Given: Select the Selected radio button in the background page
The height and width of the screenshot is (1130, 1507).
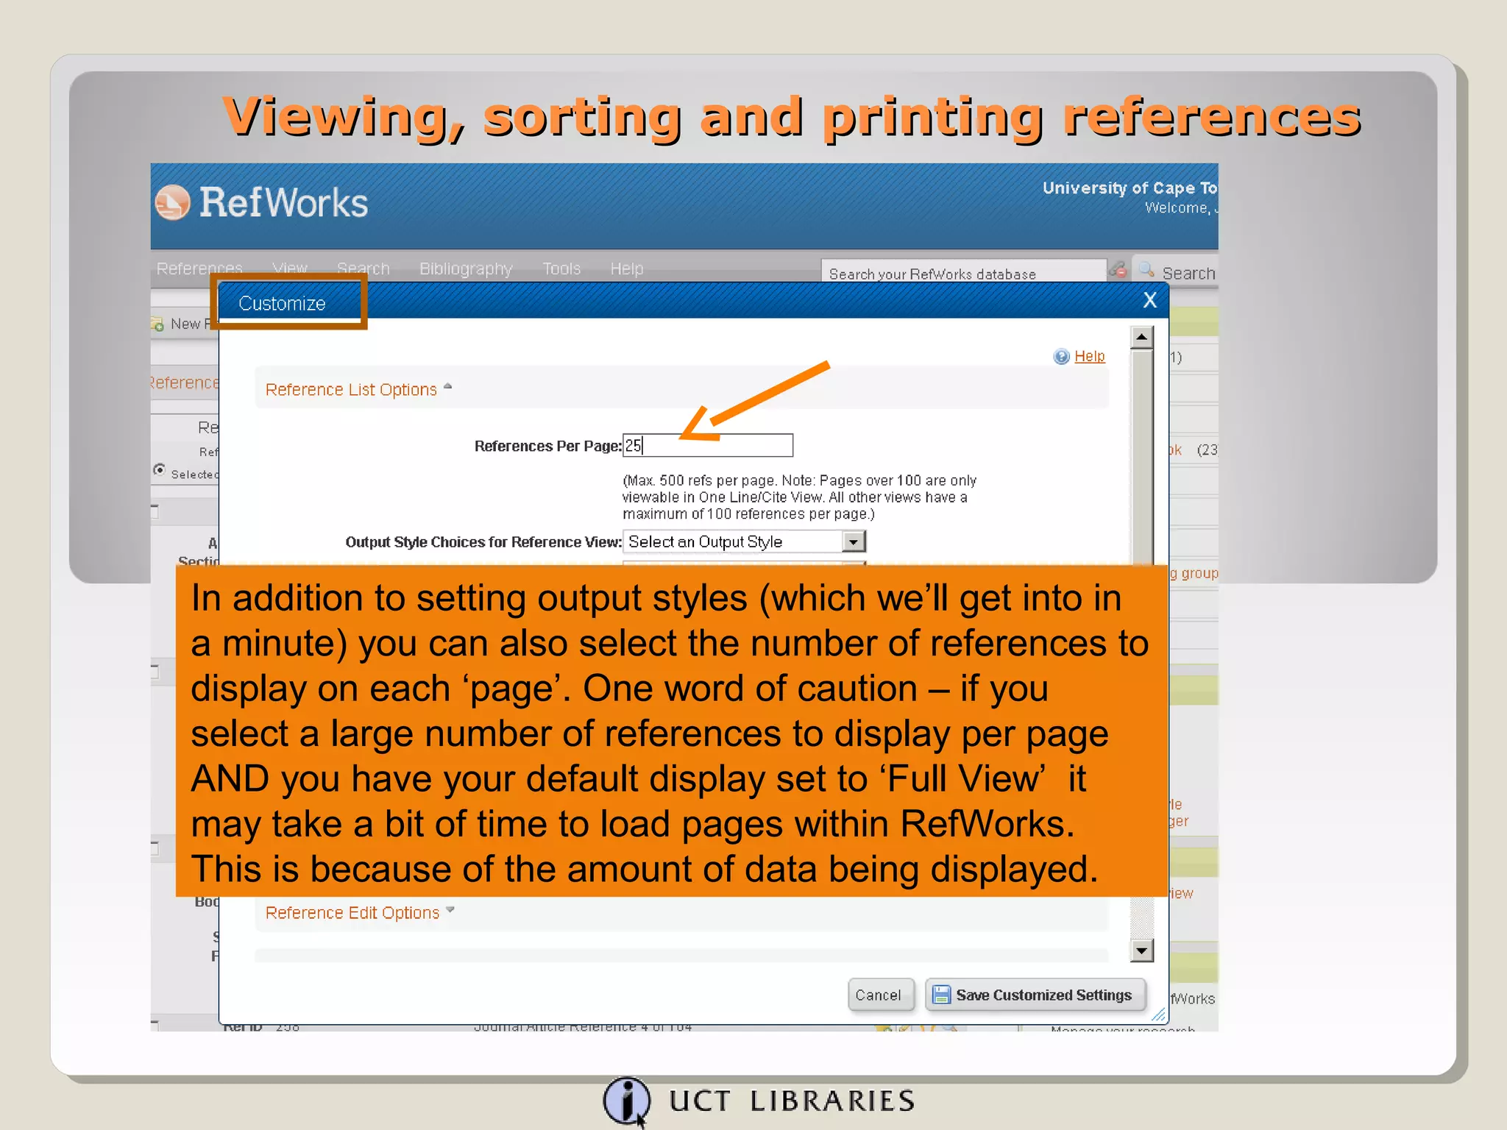Looking at the screenshot, I should point(160,469).
